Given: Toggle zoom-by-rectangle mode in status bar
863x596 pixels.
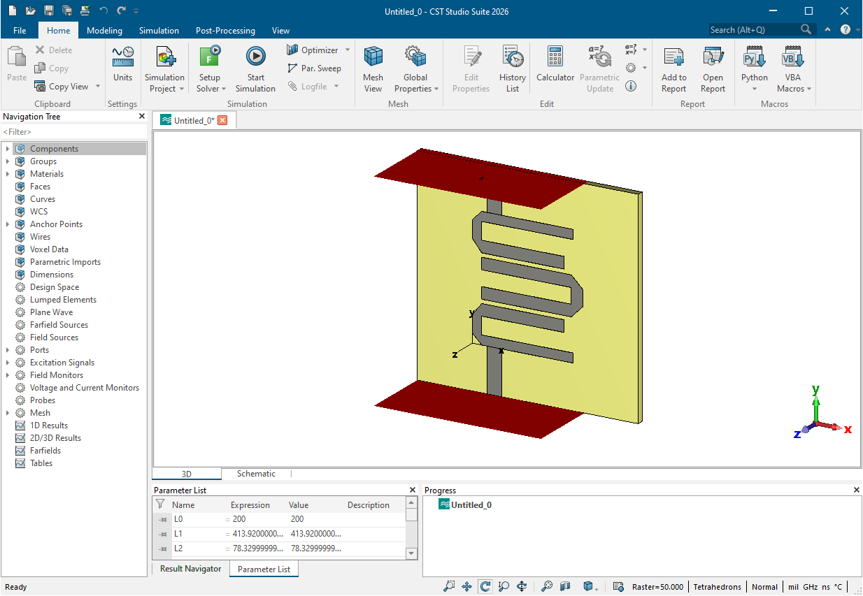Looking at the screenshot, I should pyautogui.click(x=449, y=587).
